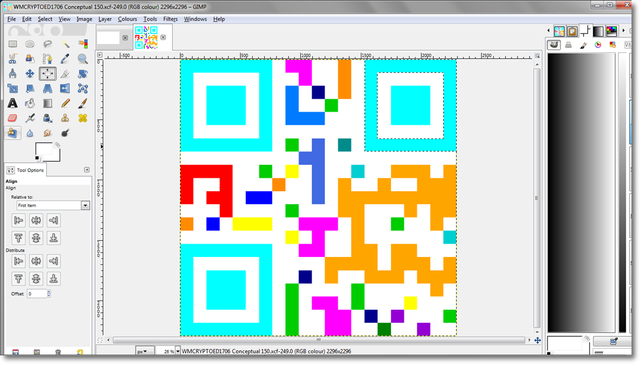
Task: Select the Scale tool
Action: coord(12,88)
